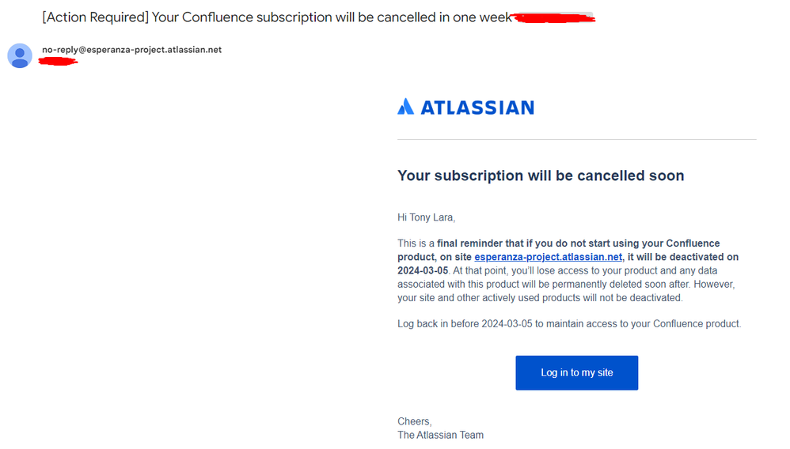The image size is (790, 449).
Task: Click the line about actively used products
Action: [x=540, y=297]
